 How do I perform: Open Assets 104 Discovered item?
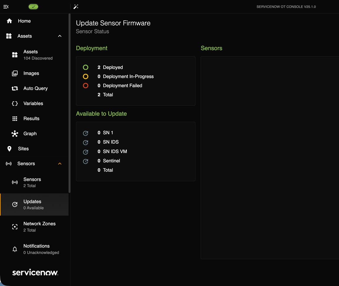click(x=34, y=55)
